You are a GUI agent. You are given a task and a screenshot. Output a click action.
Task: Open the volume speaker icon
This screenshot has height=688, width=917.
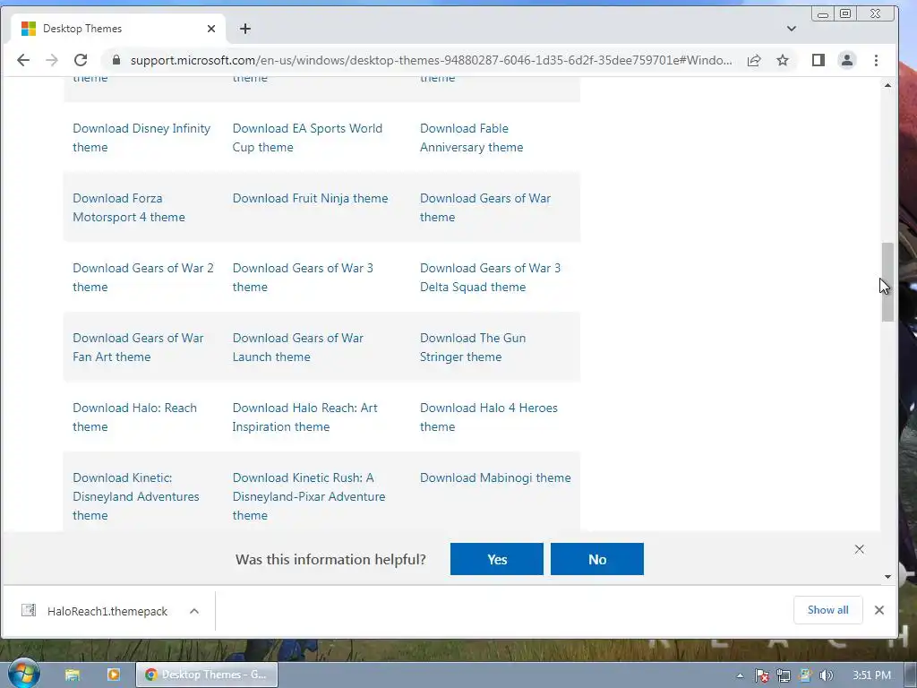pos(826,675)
